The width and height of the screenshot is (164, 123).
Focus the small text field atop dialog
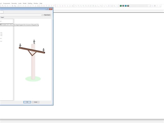(2, 12)
